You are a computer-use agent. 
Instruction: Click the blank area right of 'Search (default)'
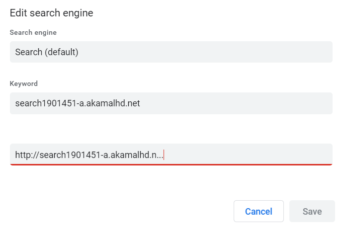[x=205, y=52]
